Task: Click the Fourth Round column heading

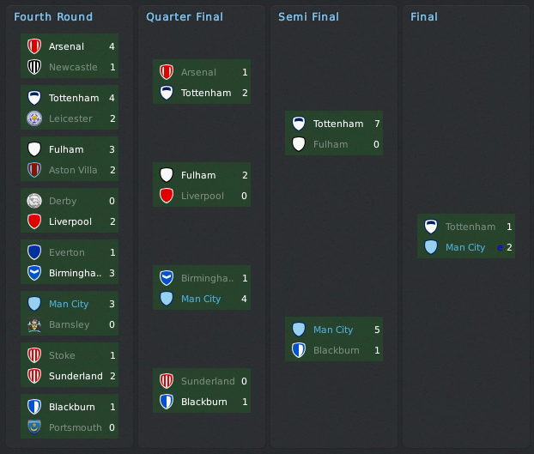Action: pyautogui.click(x=53, y=16)
